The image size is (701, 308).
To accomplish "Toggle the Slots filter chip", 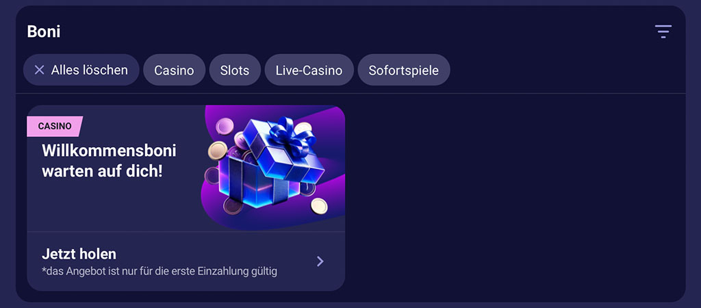I will pos(235,70).
